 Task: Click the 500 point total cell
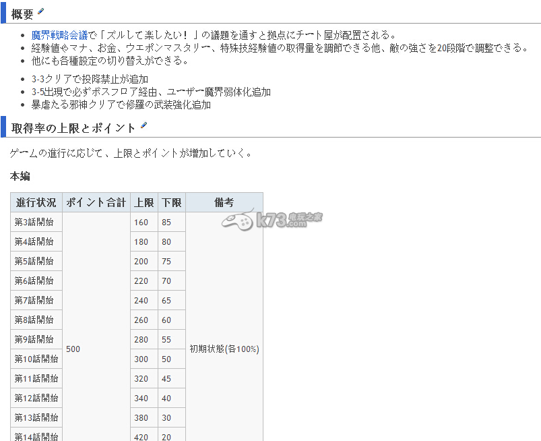73,349
